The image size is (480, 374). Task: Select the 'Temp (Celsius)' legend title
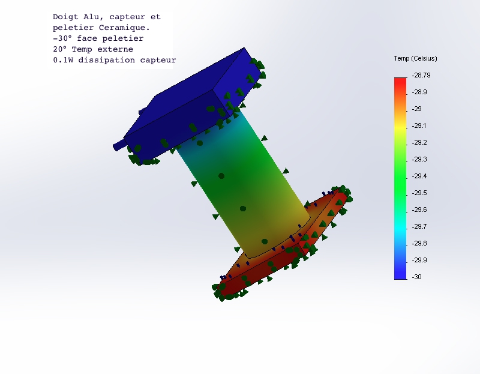[x=415, y=58]
